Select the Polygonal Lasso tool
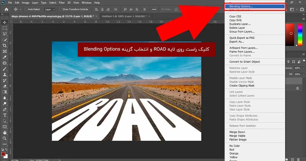Screen dimensions: 306x161 coord(5,34)
